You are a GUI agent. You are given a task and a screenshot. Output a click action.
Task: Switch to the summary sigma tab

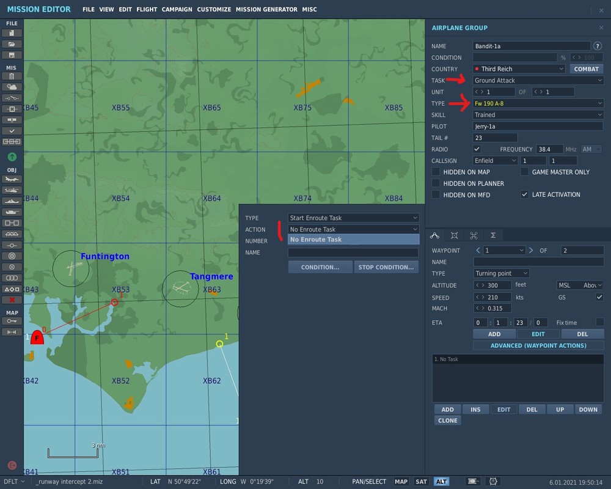492,235
